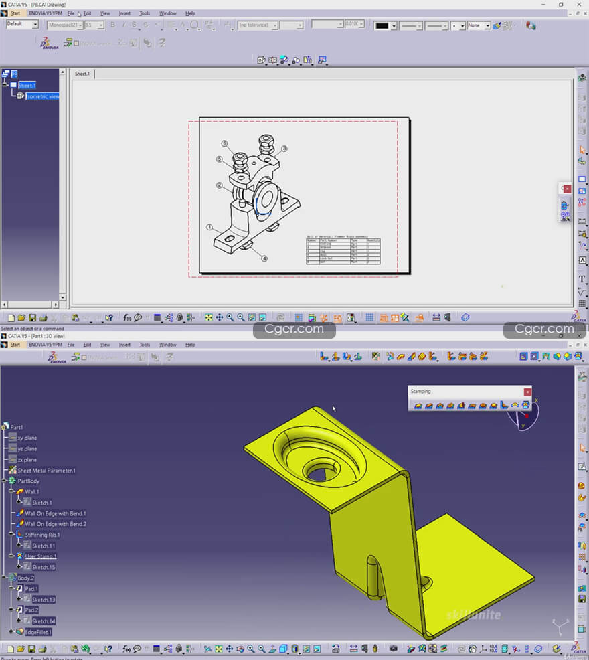This screenshot has height=660, width=589.
Task: Click drawing tree vertical scrollbar down arrow
Action: click(62, 297)
